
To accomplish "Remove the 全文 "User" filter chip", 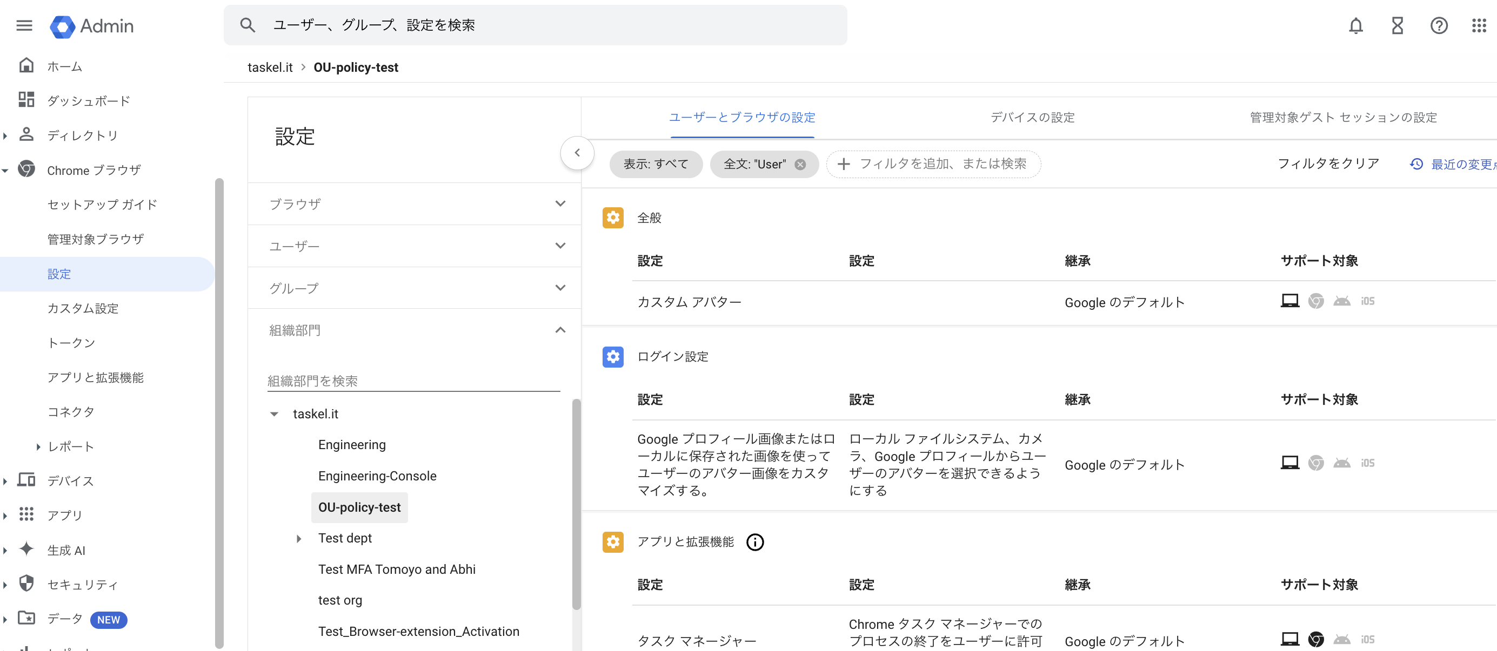I will tap(800, 164).
